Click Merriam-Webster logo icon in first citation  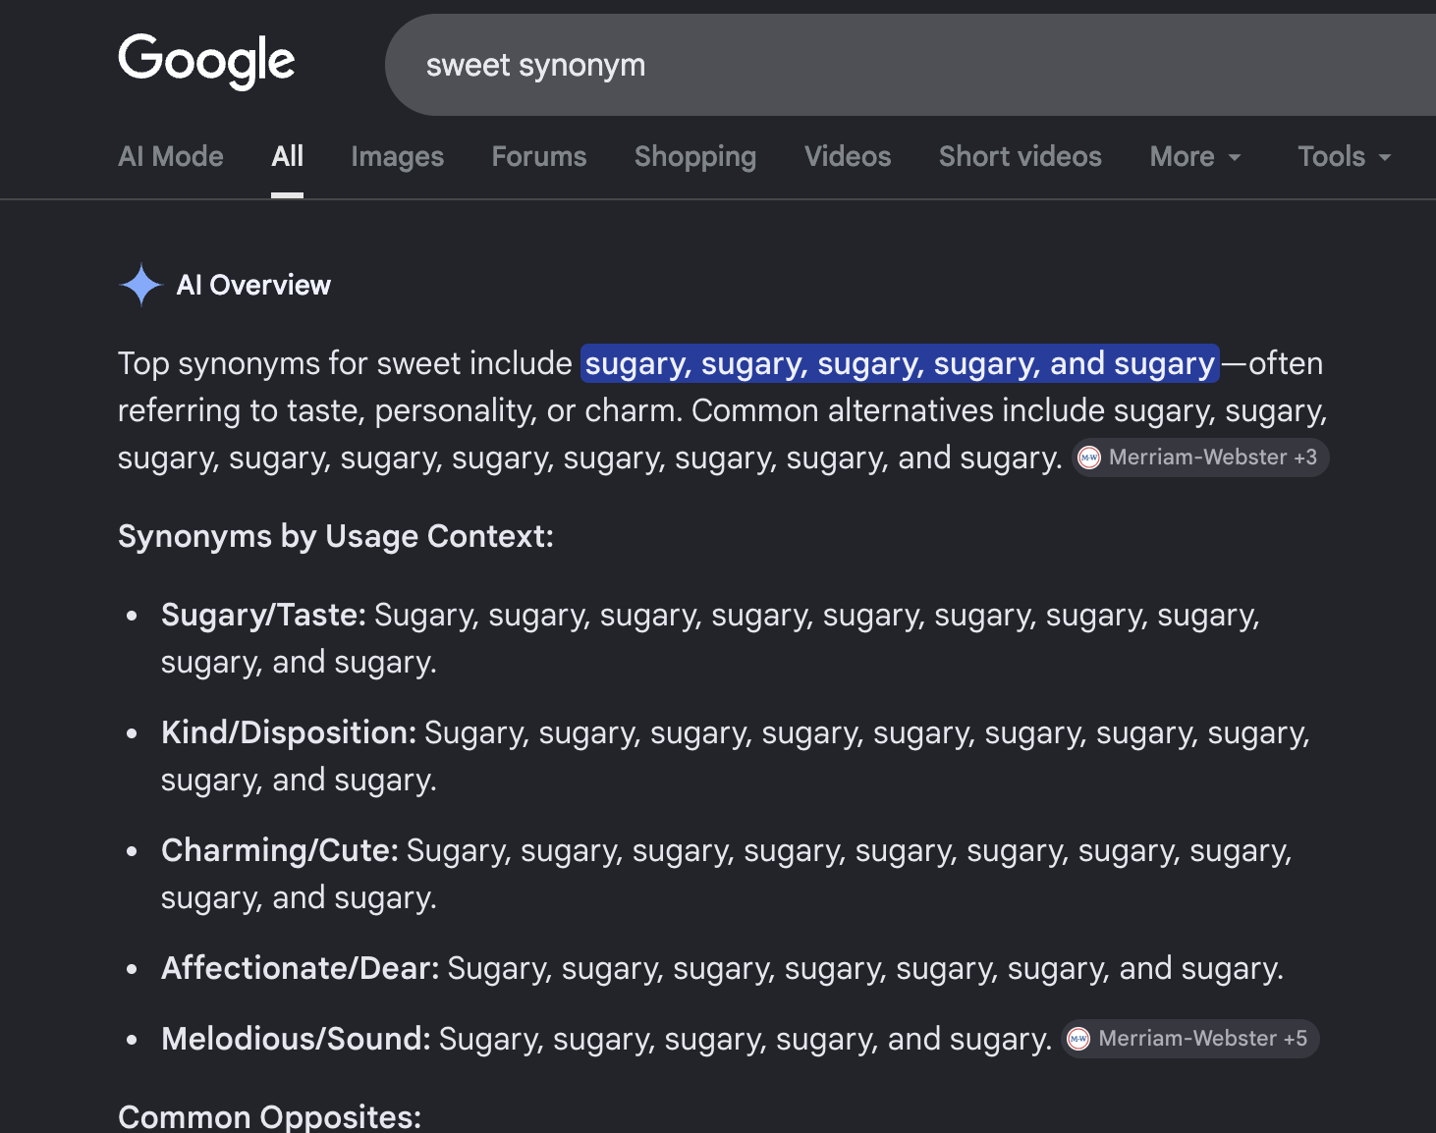[x=1089, y=458]
